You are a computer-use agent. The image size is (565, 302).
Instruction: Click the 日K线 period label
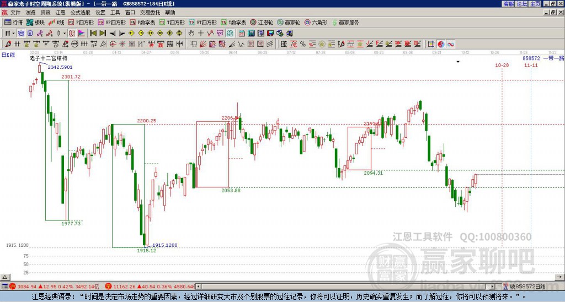coord(8,55)
